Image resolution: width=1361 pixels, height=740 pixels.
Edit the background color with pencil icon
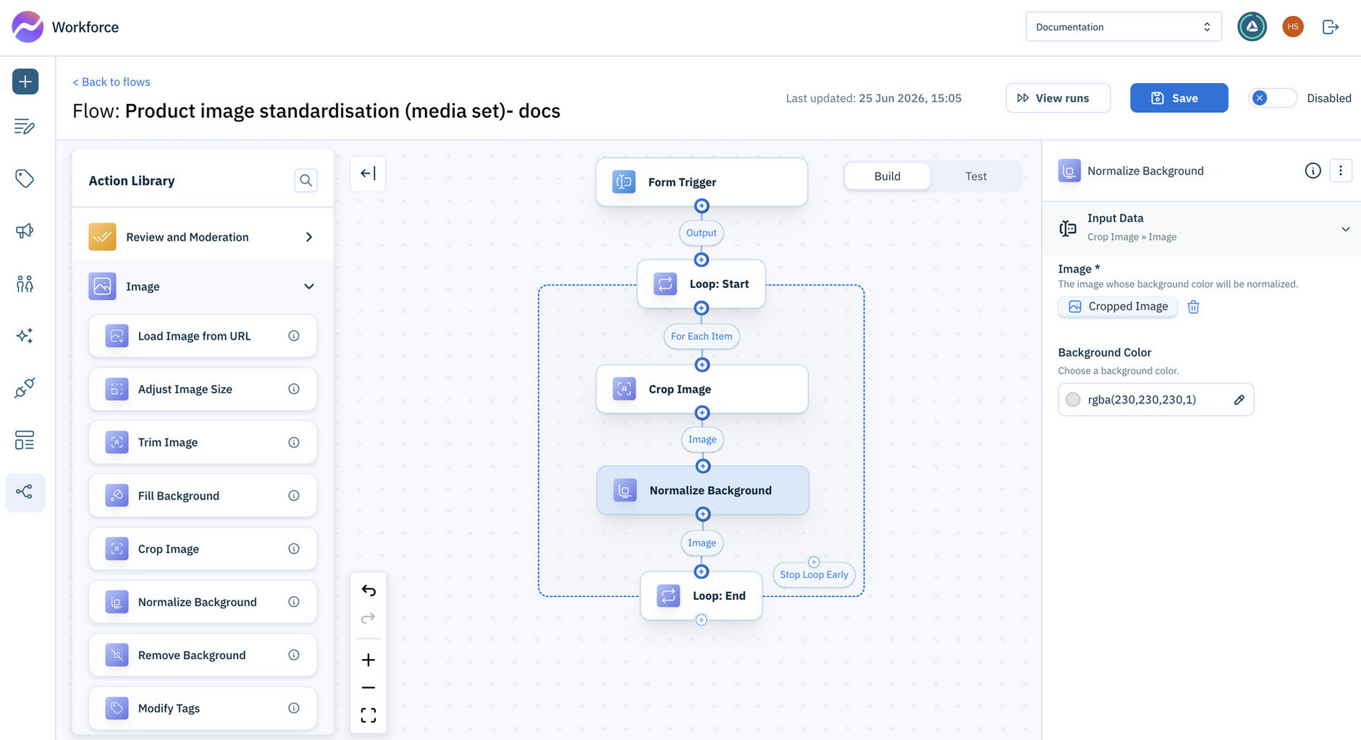pyautogui.click(x=1239, y=399)
